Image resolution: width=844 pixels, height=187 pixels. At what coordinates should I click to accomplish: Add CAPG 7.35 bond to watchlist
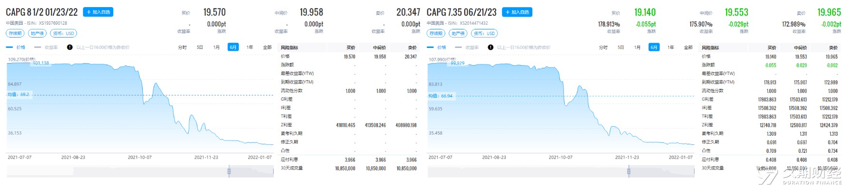517,12
